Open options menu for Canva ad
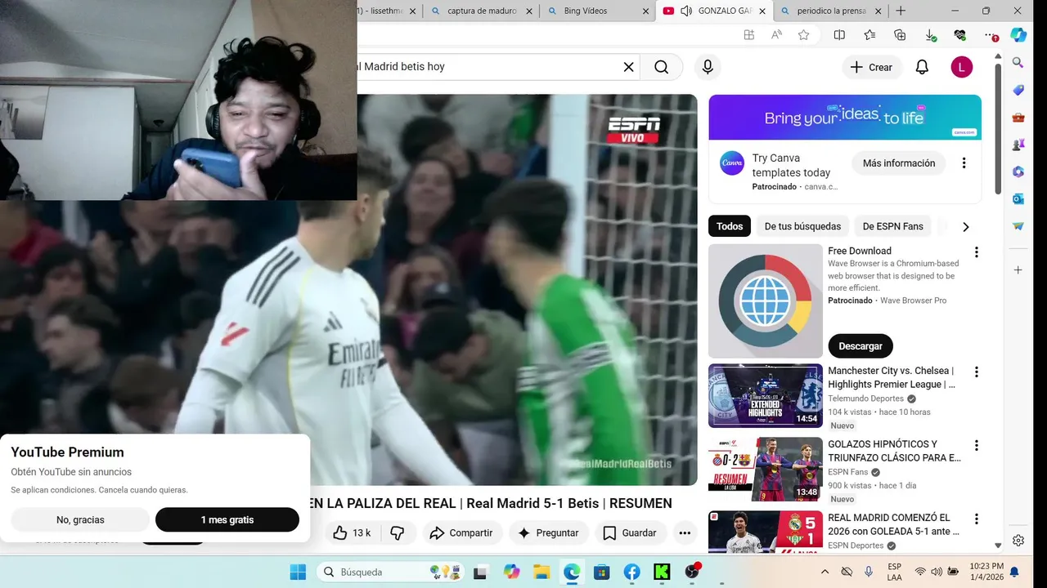The height and width of the screenshot is (588, 1047). 964,163
